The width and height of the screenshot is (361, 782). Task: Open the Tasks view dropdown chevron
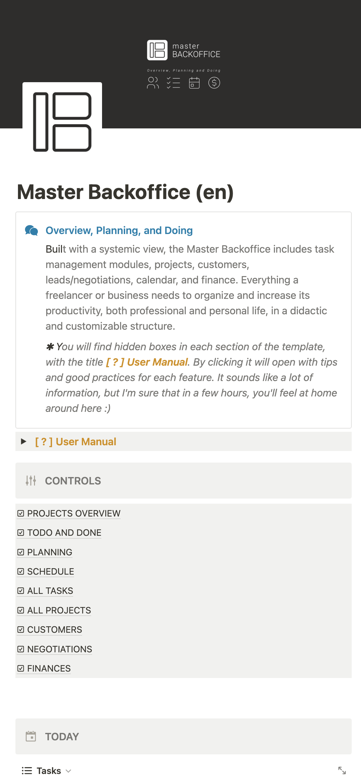(x=68, y=771)
